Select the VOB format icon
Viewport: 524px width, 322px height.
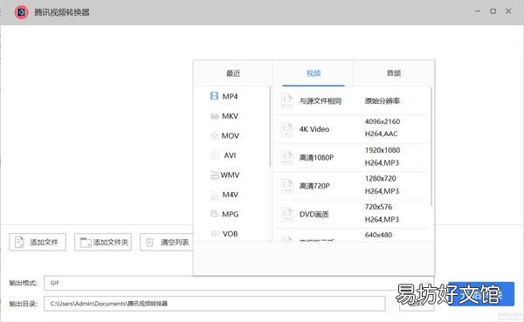[x=216, y=234]
